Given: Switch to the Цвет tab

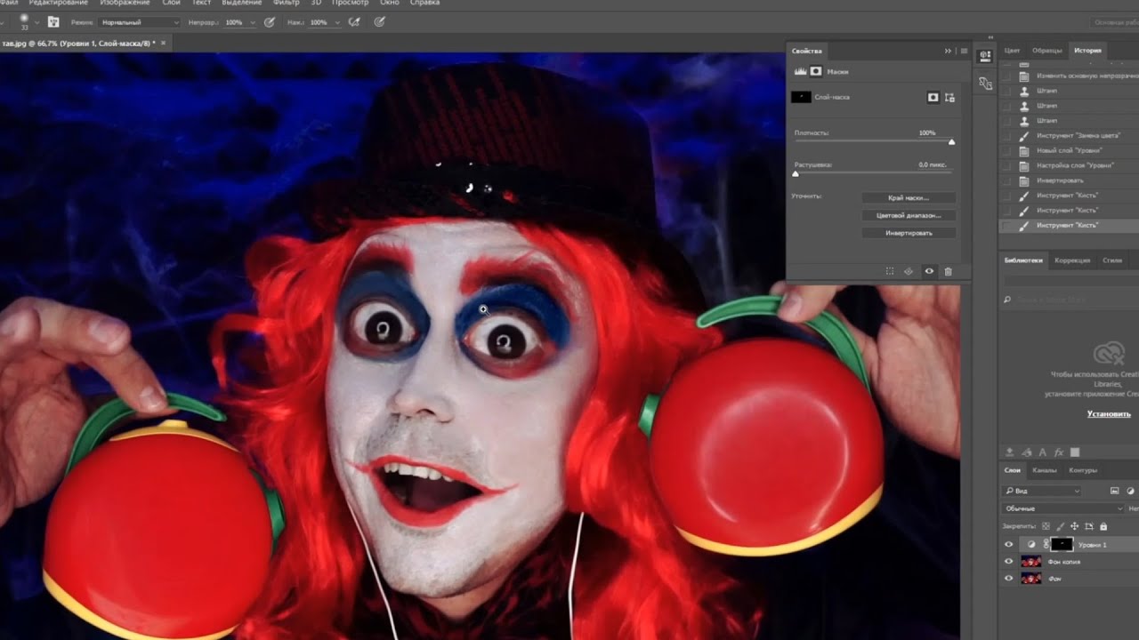Looking at the screenshot, I should point(1012,51).
